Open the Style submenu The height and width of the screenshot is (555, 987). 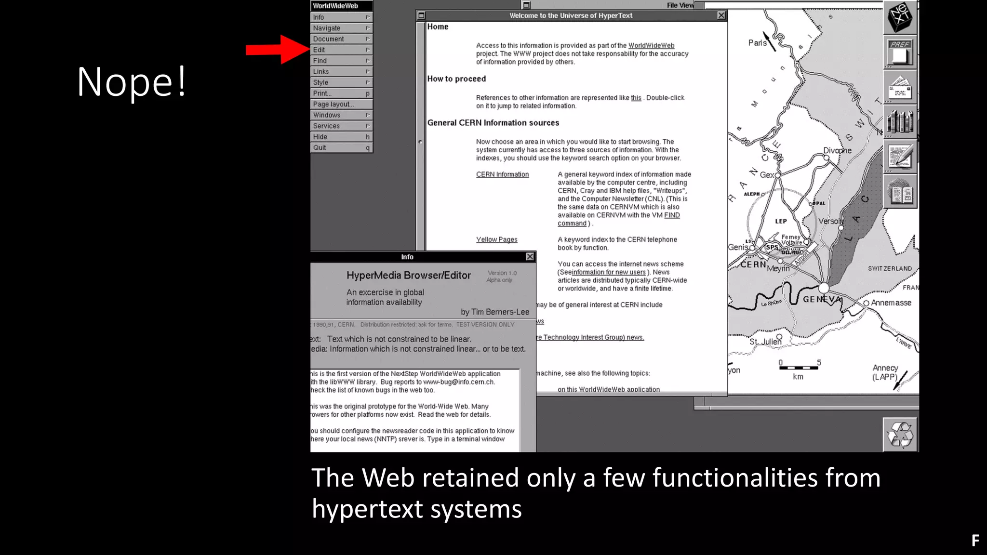pyautogui.click(x=342, y=82)
